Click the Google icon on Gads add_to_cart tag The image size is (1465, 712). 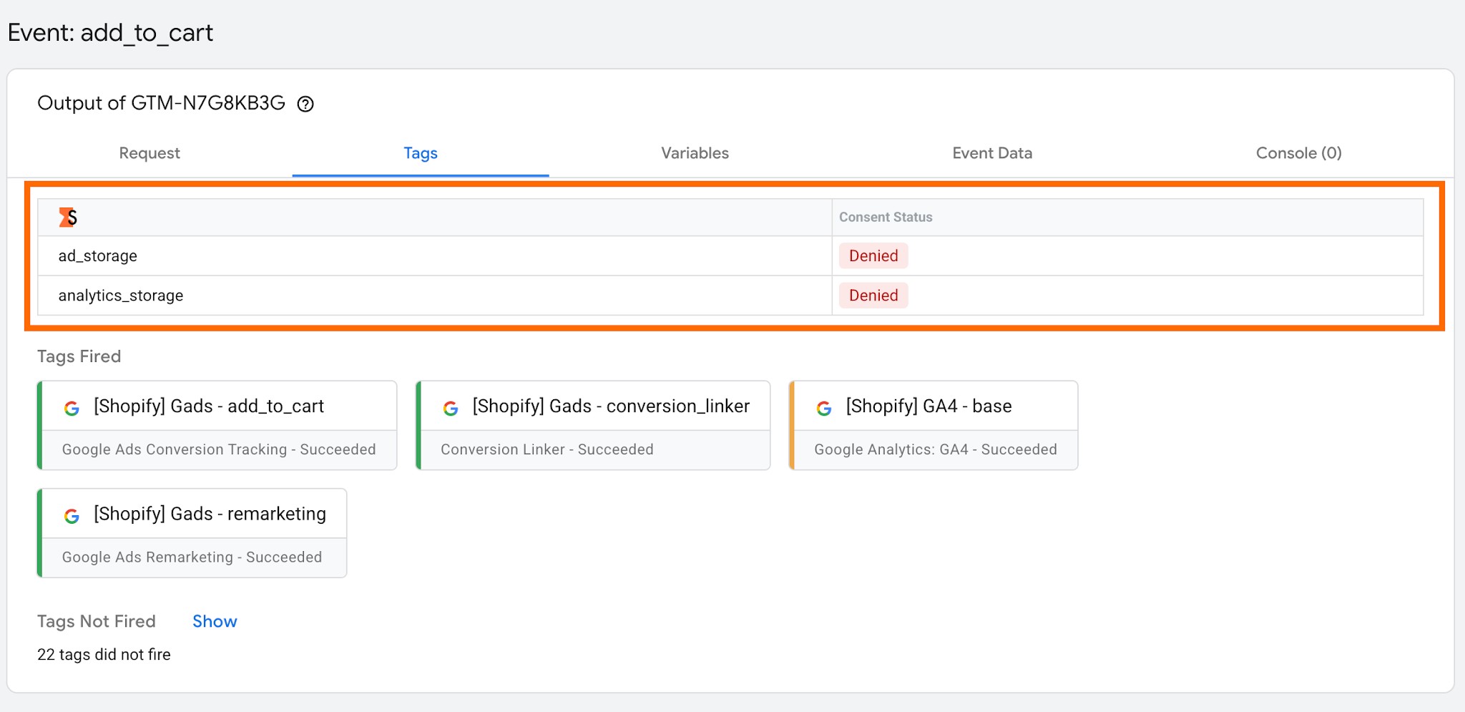pos(72,408)
